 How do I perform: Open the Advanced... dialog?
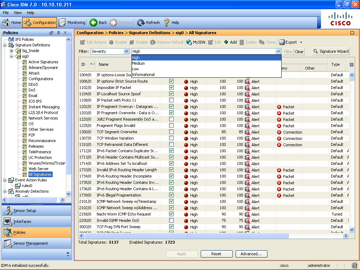coord(251,254)
